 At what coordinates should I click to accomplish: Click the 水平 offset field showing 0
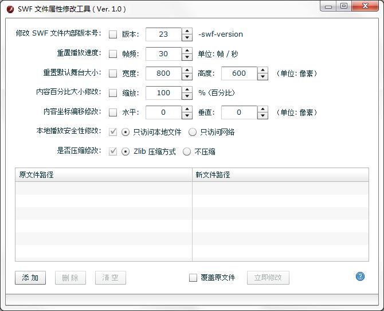(x=163, y=112)
